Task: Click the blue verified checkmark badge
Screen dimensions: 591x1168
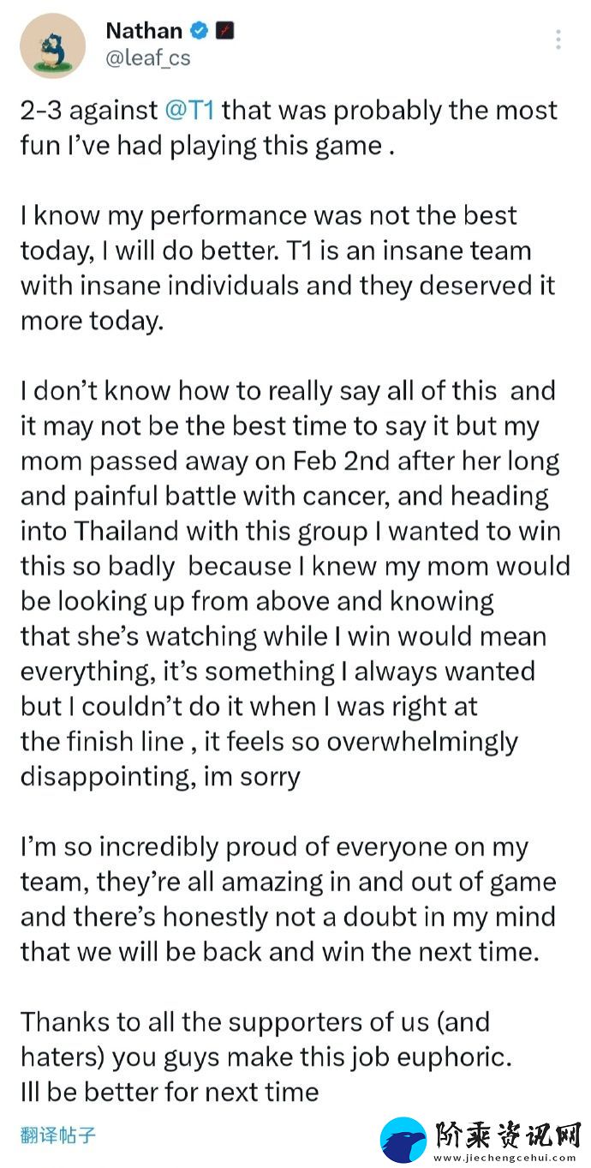Action: point(200,32)
